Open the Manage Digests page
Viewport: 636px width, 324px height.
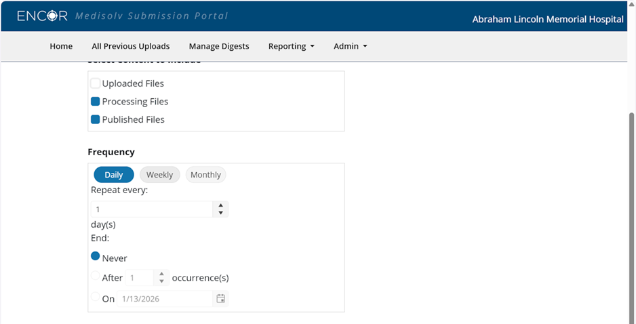pyautogui.click(x=219, y=46)
